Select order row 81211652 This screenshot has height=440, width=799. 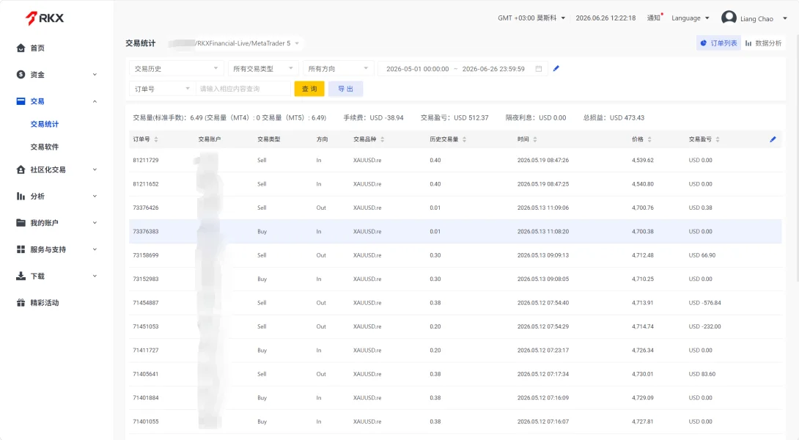[x=455, y=184]
